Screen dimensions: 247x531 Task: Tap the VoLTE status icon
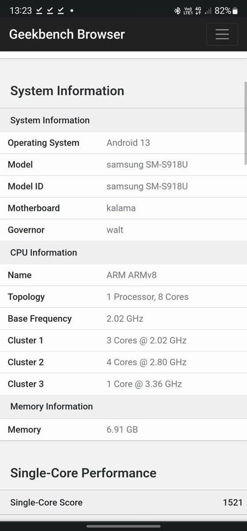coord(188,11)
